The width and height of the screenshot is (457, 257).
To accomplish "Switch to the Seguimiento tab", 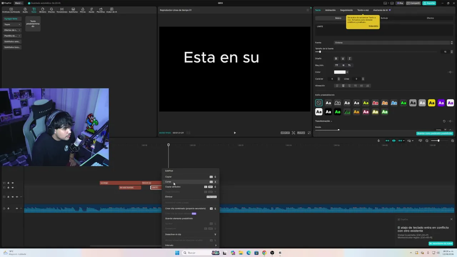I will pyautogui.click(x=346, y=10).
